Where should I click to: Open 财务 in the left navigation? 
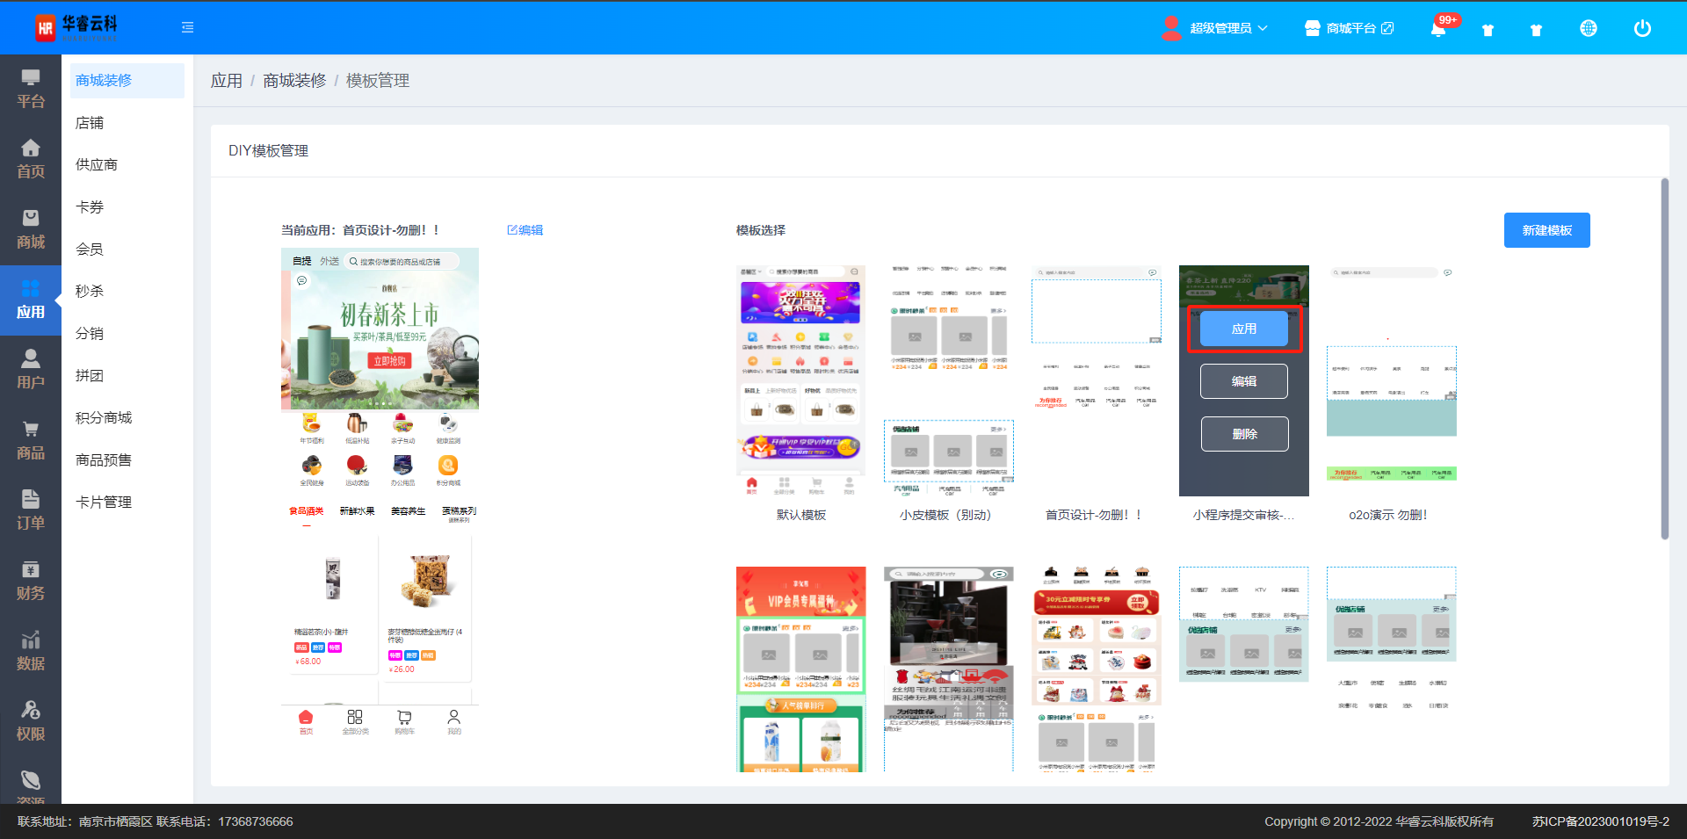coord(31,581)
